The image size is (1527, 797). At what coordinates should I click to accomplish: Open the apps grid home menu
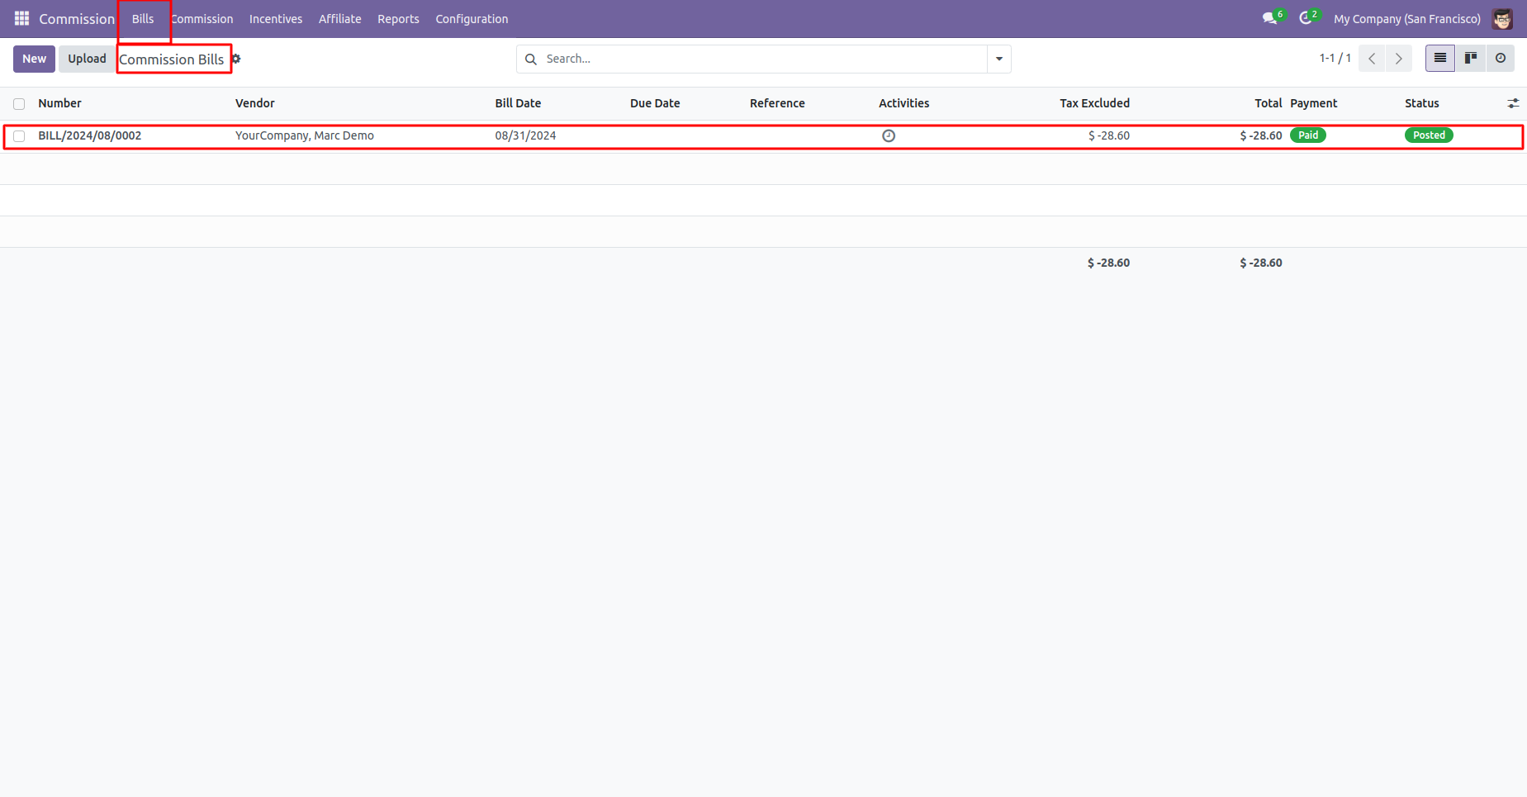coord(21,18)
